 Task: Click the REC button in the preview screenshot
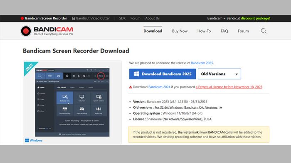(x=101, y=76)
